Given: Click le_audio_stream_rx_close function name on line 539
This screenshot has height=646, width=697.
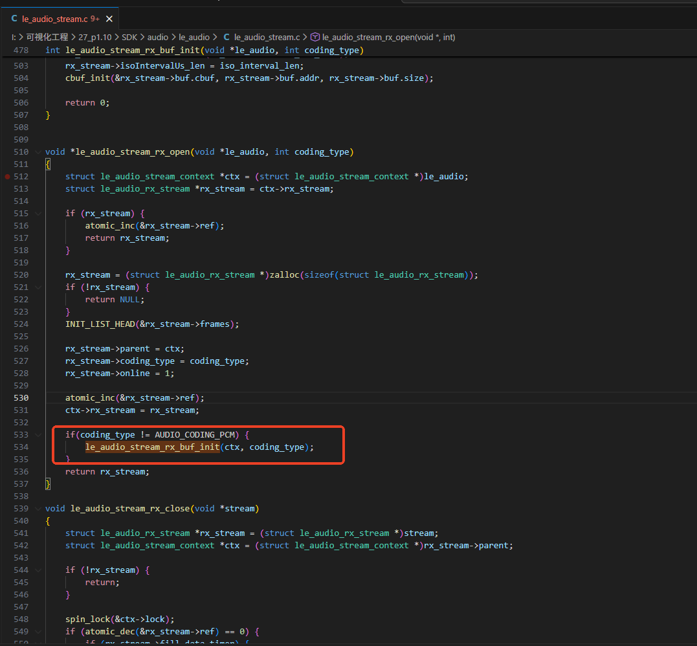Looking at the screenshot, I should 130,509.
